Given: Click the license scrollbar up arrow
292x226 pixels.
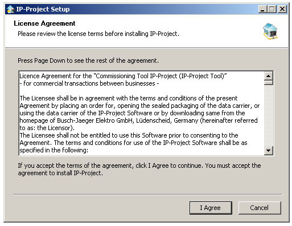Looking at the screenshot, I should [269, 76].
